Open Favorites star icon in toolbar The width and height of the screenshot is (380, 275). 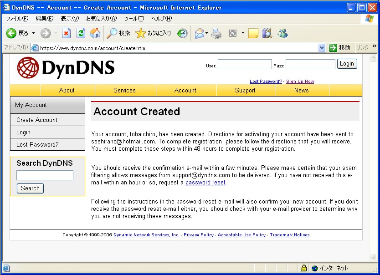click(x=140, y=33)
